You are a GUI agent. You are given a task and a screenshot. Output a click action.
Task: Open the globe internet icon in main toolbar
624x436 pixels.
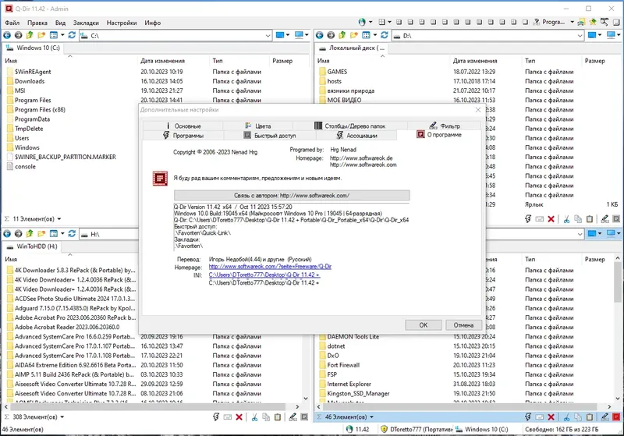pyautogui.click(x=362, y=23)
